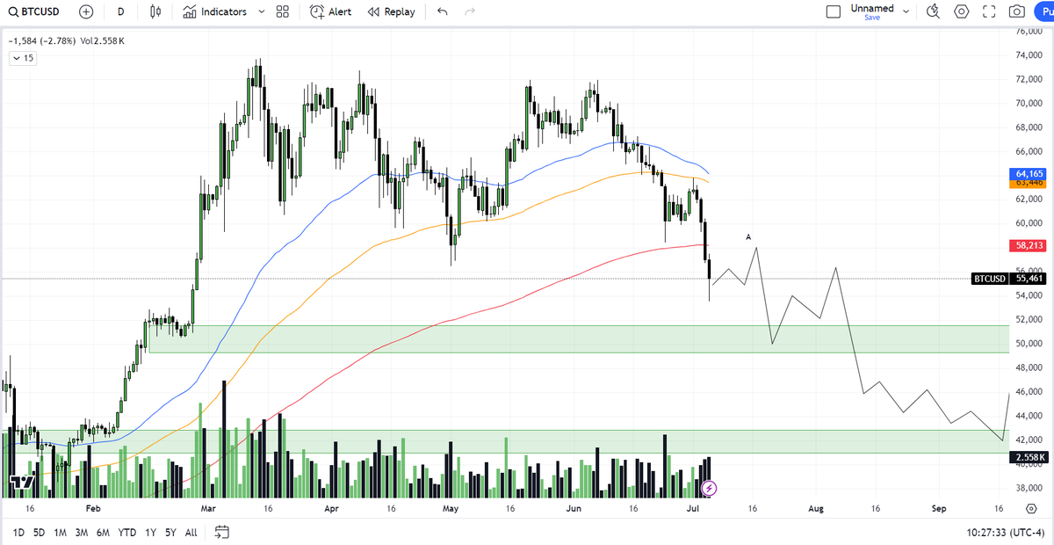Select the 5D date range
1054x545 pixels.
[40, 532]
